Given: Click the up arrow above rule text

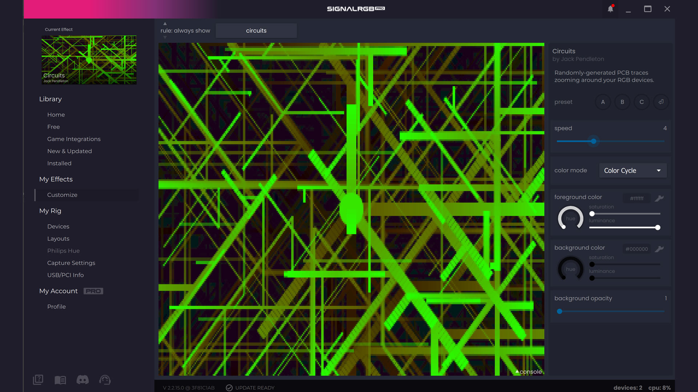Looking at the screenshot, I should pos(165,24).
